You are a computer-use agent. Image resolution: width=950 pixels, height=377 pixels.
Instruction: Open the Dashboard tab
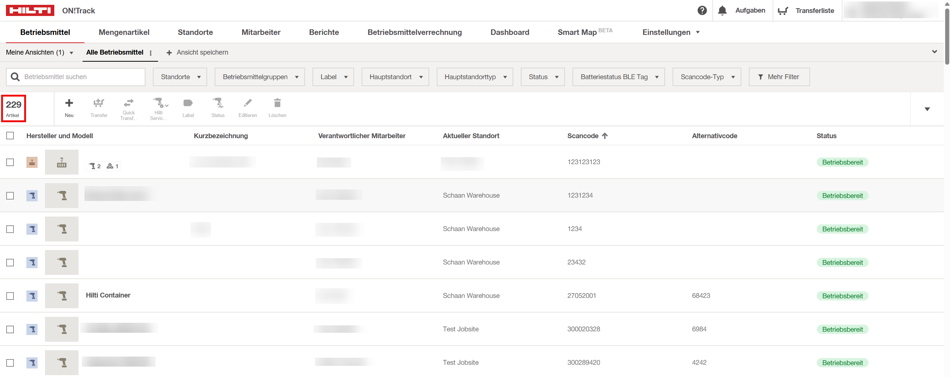510,32
